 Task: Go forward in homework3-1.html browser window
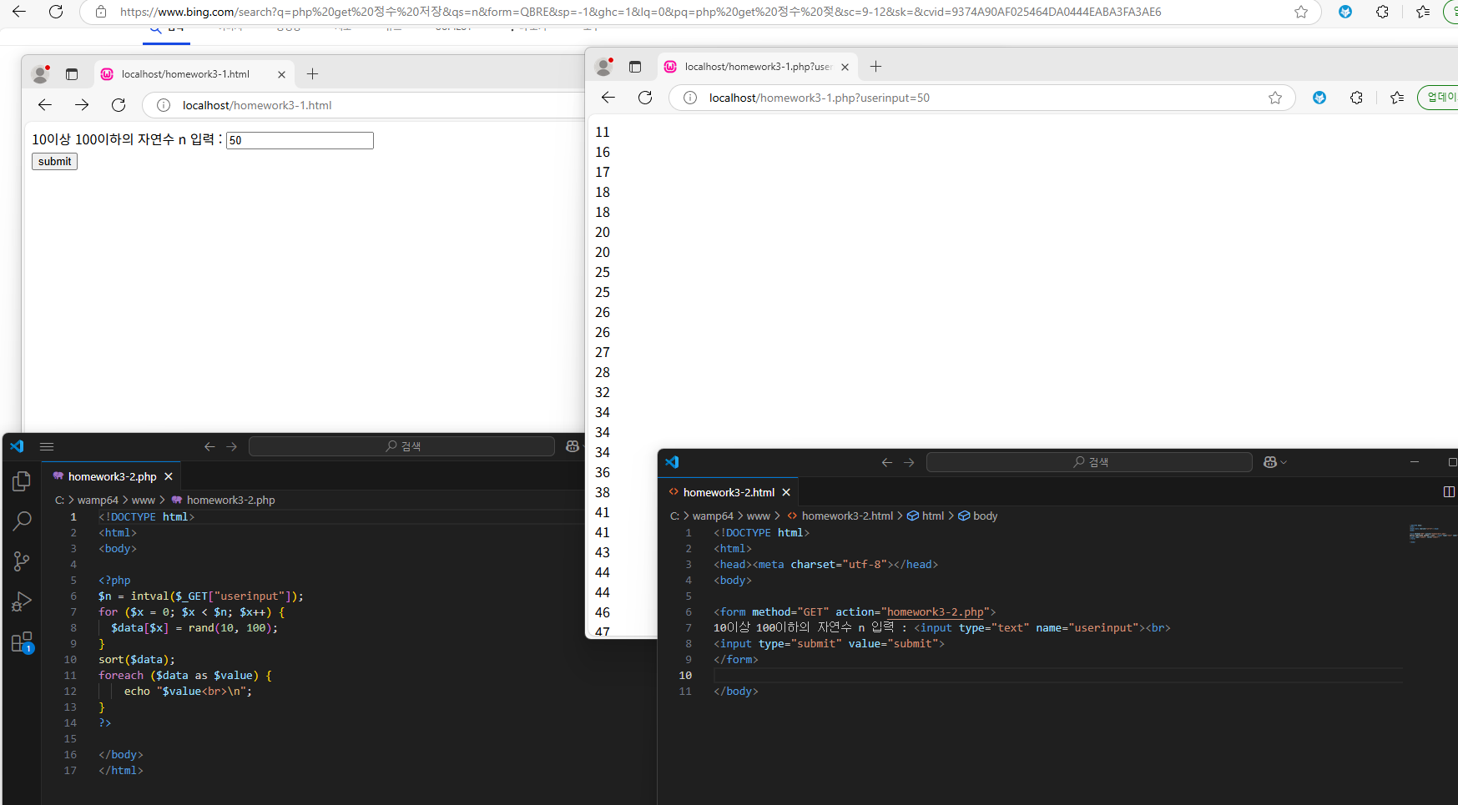coord(82,105)
